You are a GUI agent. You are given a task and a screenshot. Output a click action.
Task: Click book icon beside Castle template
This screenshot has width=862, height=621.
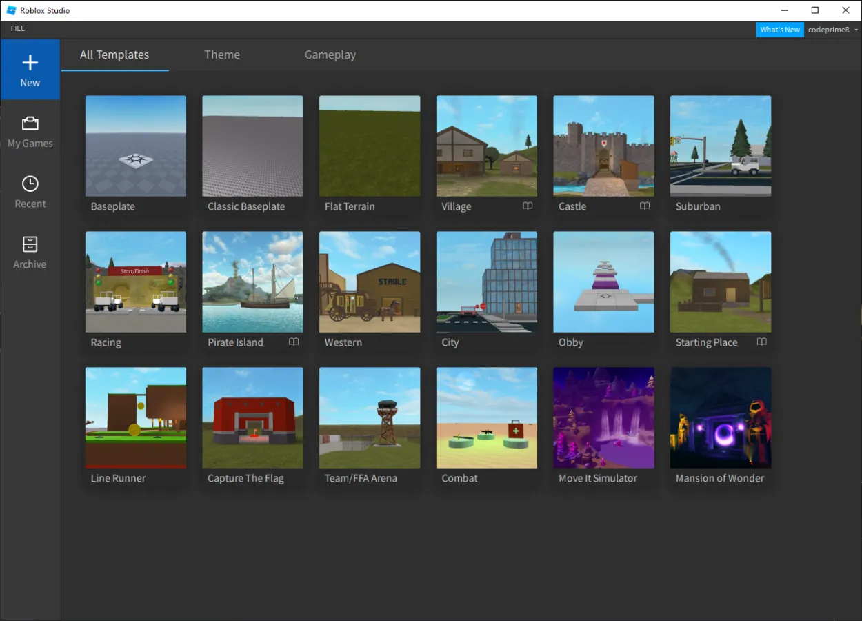click(x=645, y=206)
